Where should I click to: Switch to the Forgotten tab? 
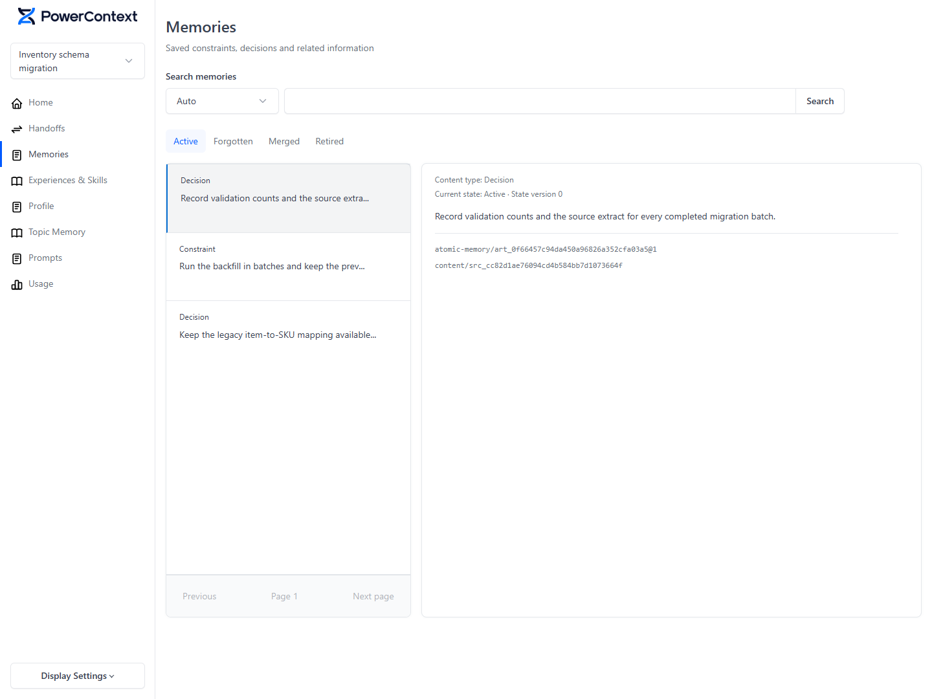[233, 141]
